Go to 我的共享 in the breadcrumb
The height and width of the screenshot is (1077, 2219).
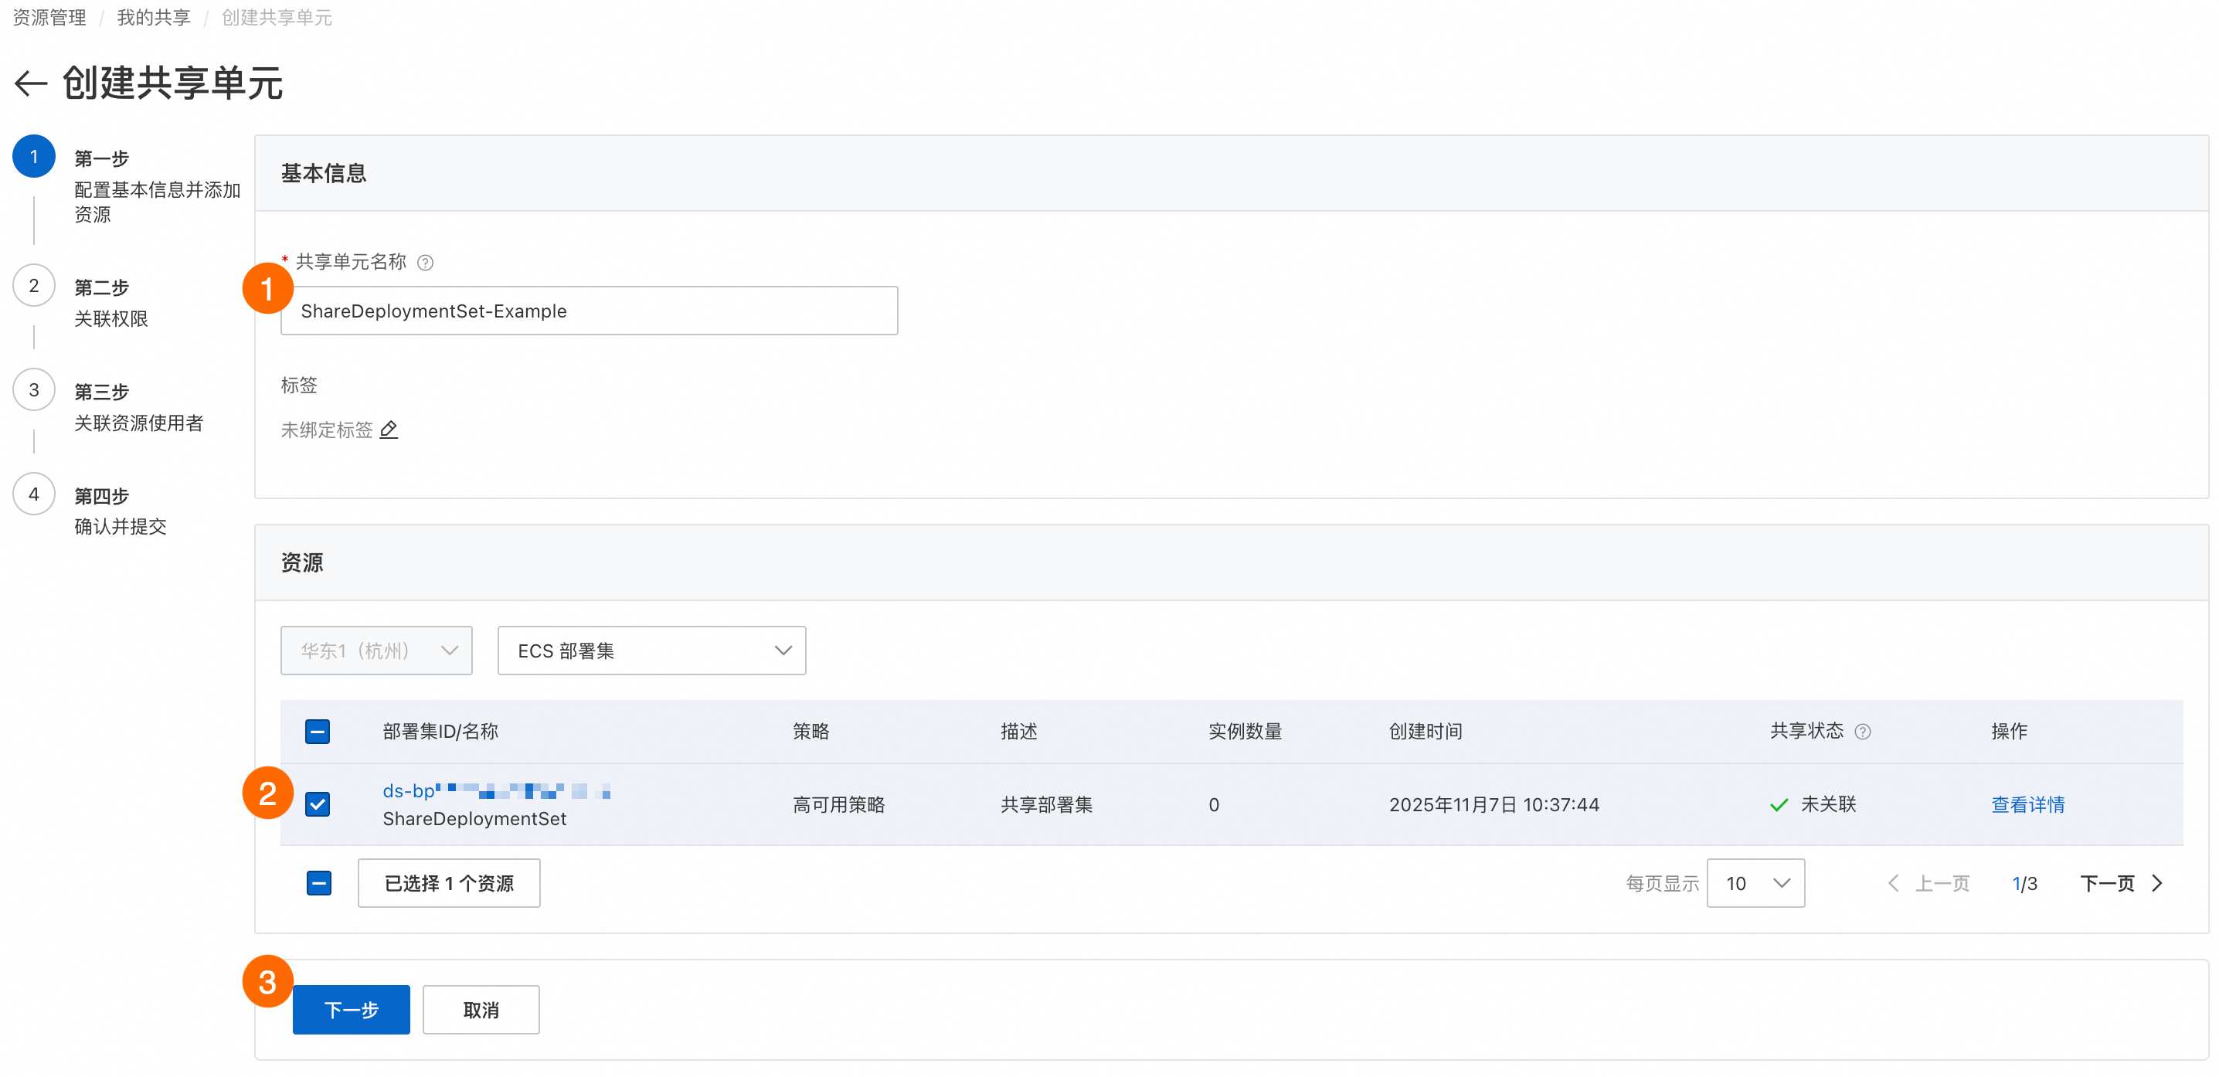point(153,17)
